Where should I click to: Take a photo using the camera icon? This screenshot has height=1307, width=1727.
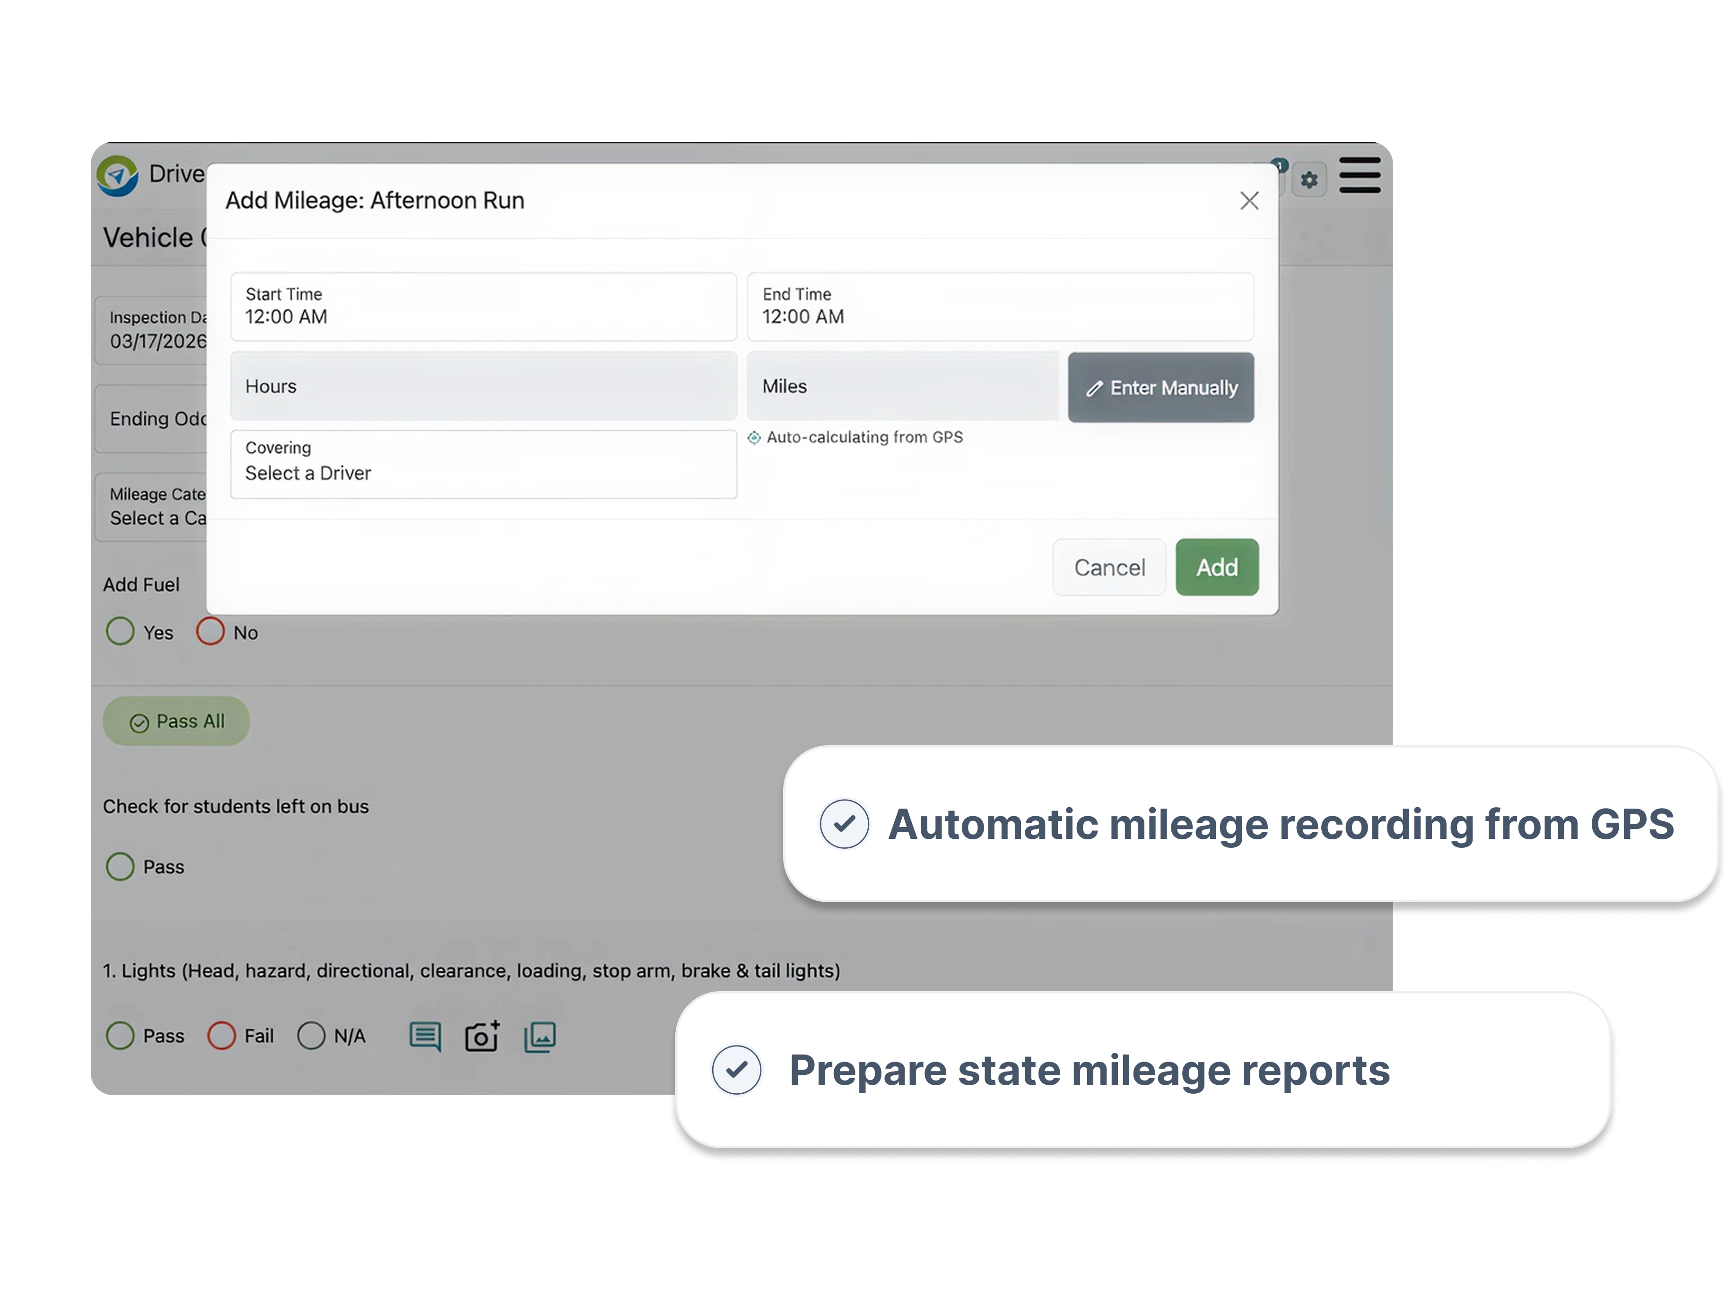(x=482, y=1036)
